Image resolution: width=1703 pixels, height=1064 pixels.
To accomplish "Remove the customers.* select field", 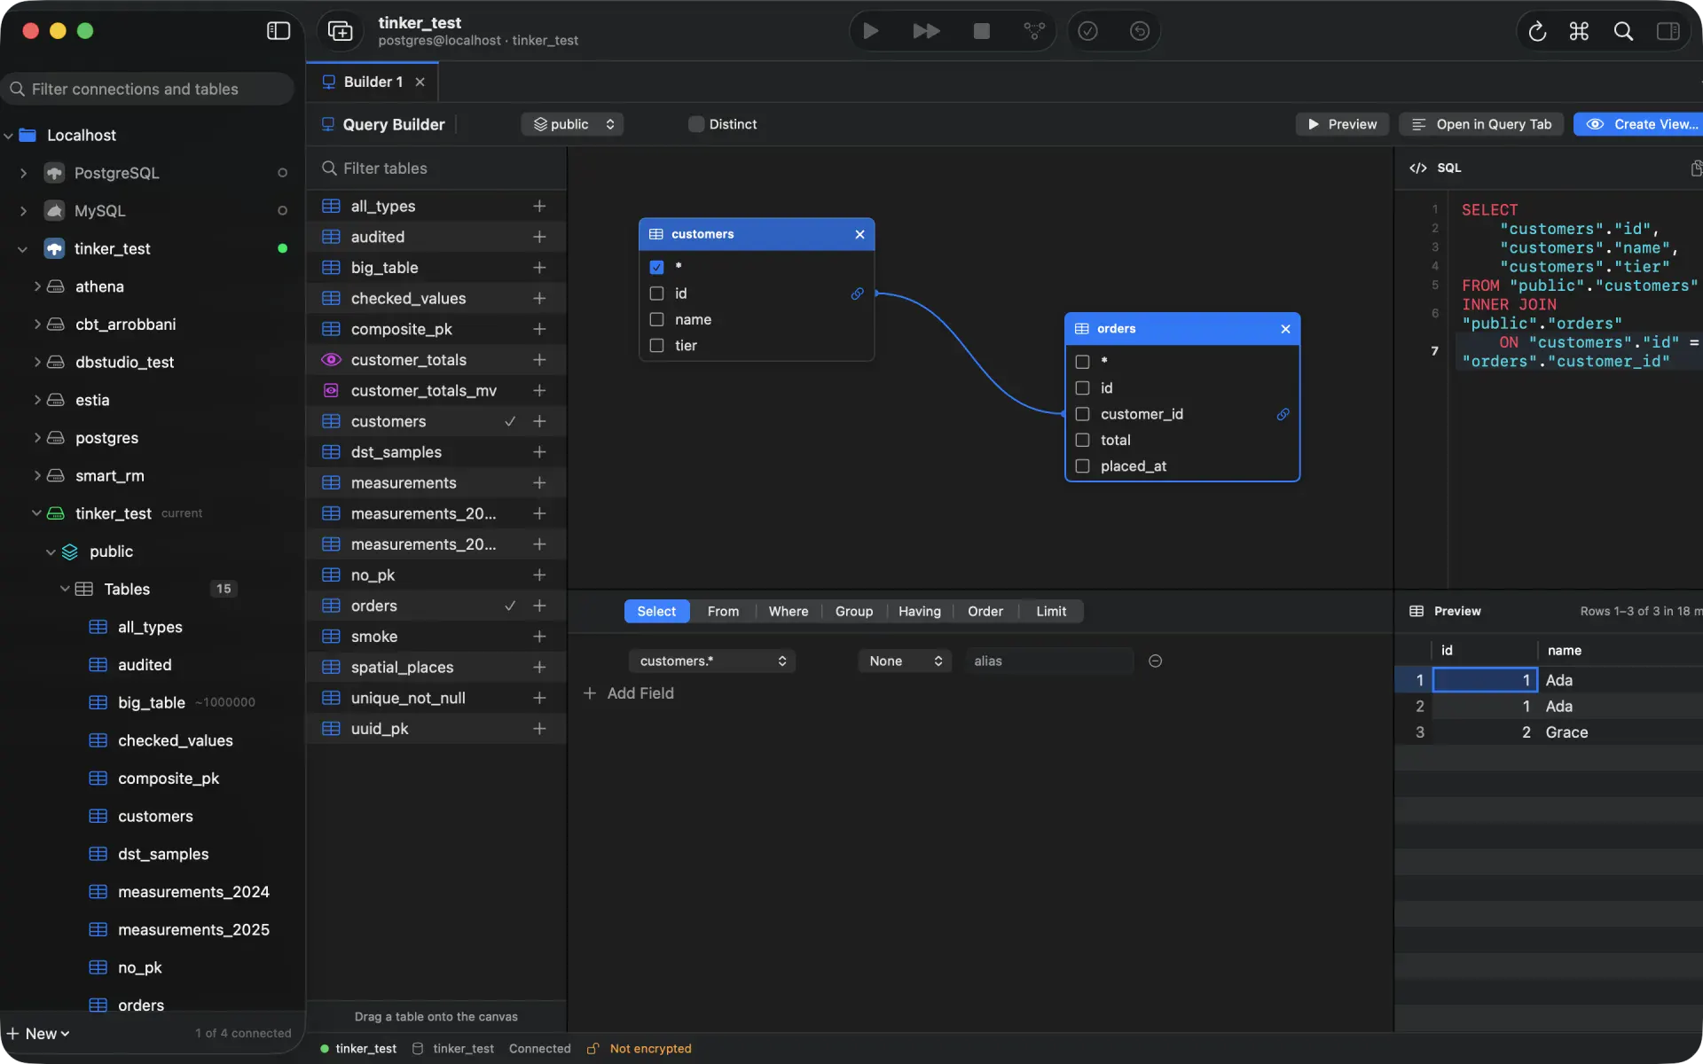I will (1155, 661).
